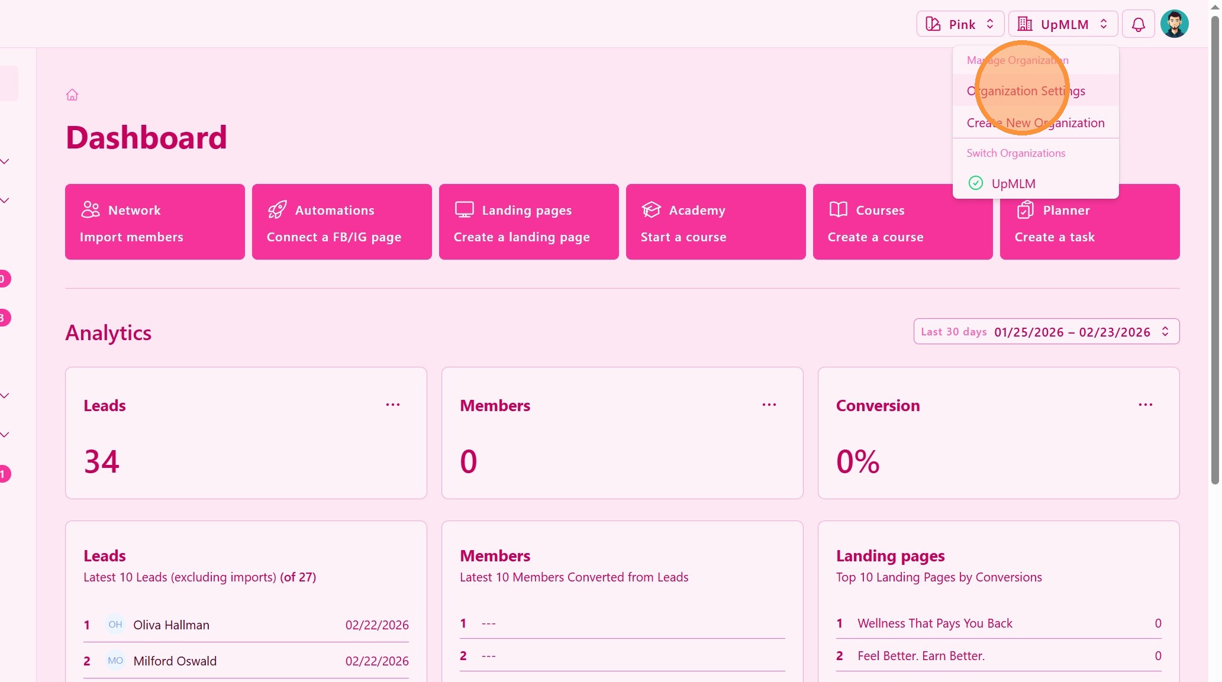Screen dimensions: 1222x682
Task: Open the notifications bell
Action: click(x=1138, y=24)
